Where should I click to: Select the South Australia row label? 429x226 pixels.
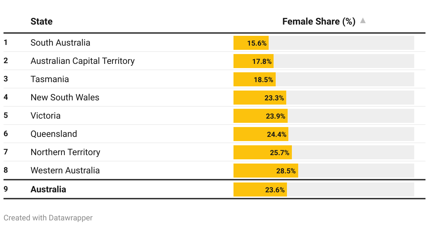tap(60, 43)
